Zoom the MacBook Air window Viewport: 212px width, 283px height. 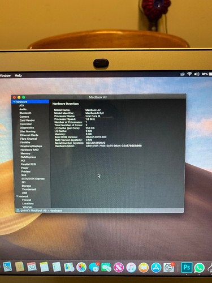pyautogui.click(x=24, y=97)
